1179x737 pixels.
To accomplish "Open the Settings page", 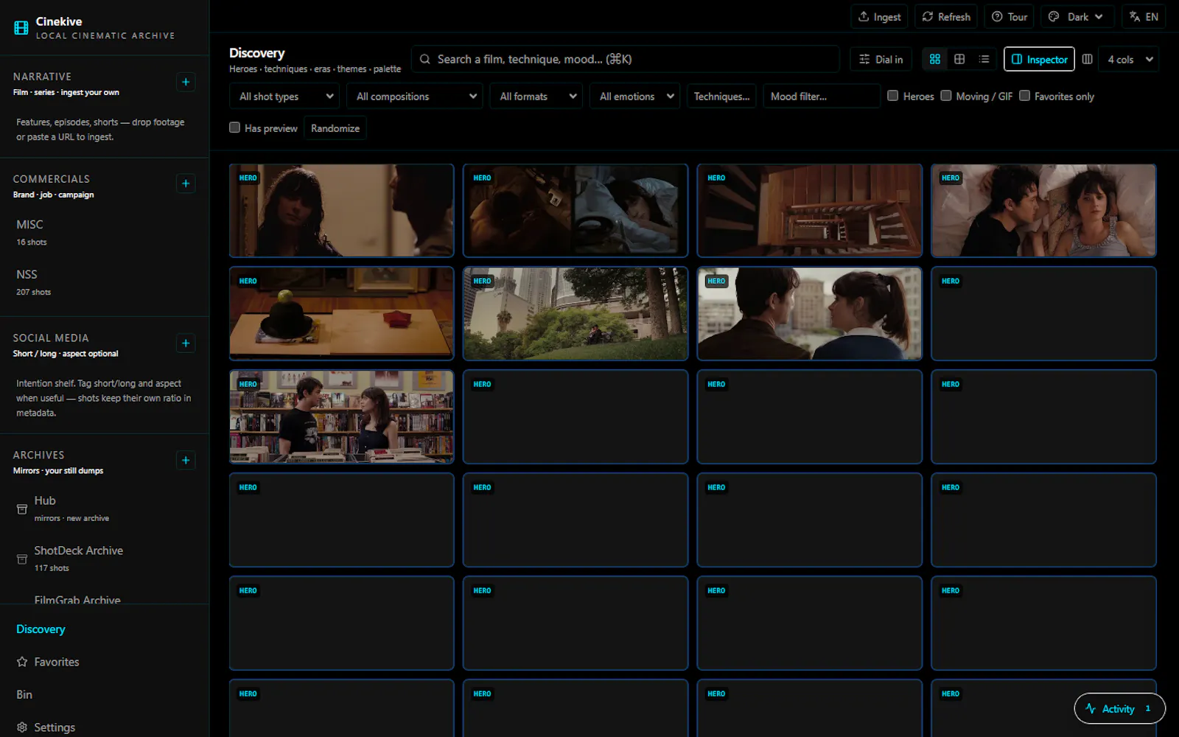I will pos(55,727).
